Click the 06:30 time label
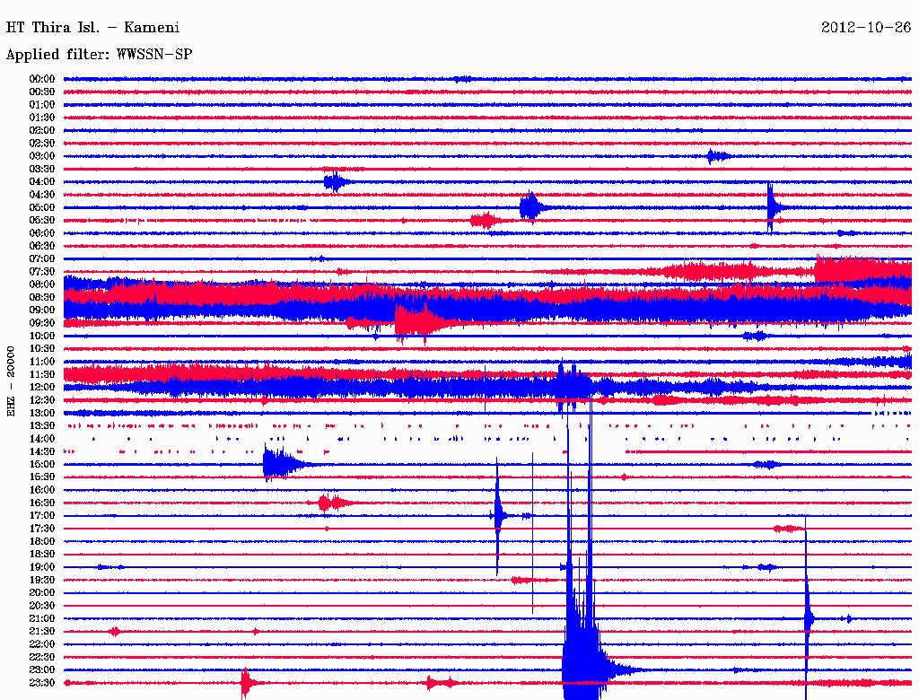This screenshot has width=919, height=700. tap(42, 246)
